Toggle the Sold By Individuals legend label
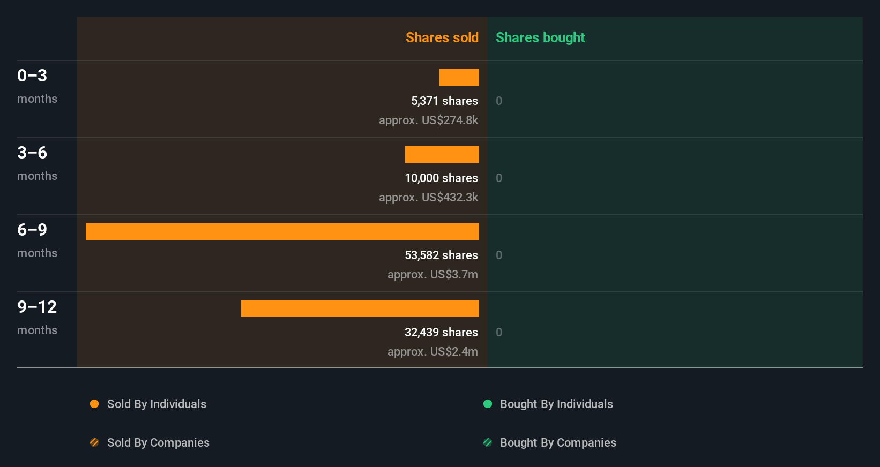880x467 pixels. (156, 404)
